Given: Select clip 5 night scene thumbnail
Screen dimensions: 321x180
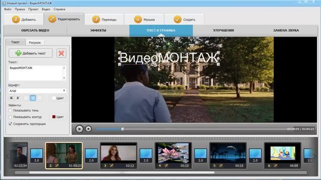Looking at the screenshot, I should point(228,155).
